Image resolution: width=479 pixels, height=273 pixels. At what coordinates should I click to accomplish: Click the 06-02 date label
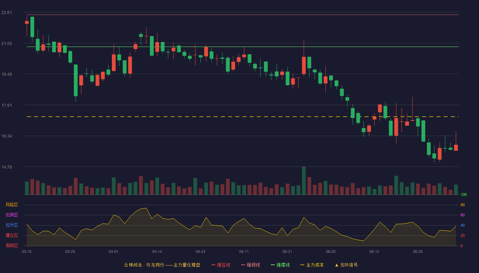coord(331,252)
